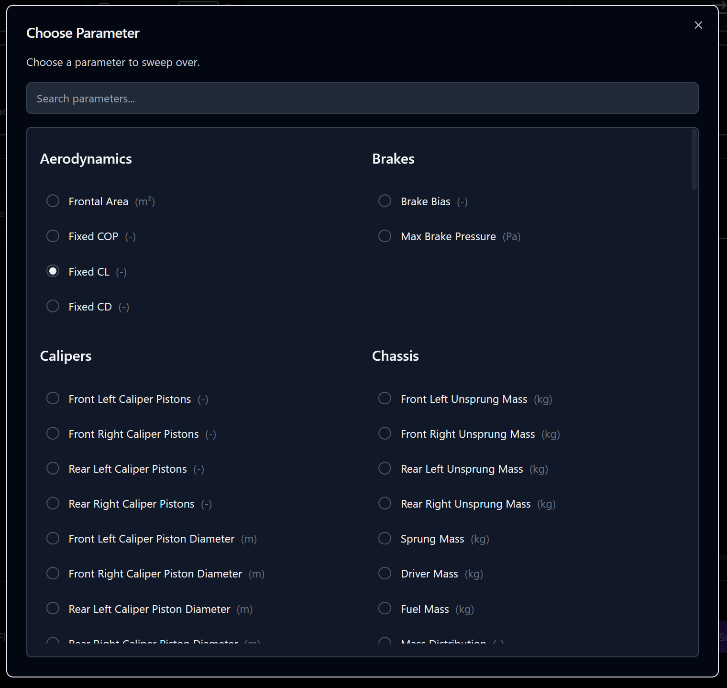Click the parameter list vertical scrollbar
The height and width of the screenshot is (688, 727).
point(694,160)
